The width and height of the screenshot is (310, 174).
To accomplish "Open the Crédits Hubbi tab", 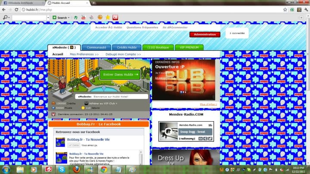I will pos(127,48).
